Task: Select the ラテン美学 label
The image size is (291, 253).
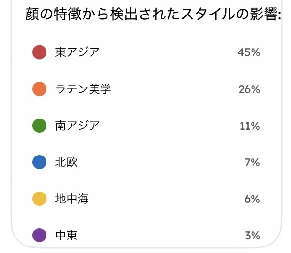Action: [x=83, y=89]
